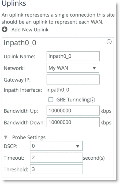Select the Bandwidth Down input field
The width and height of the screenshot is (120, 184).
73,122
